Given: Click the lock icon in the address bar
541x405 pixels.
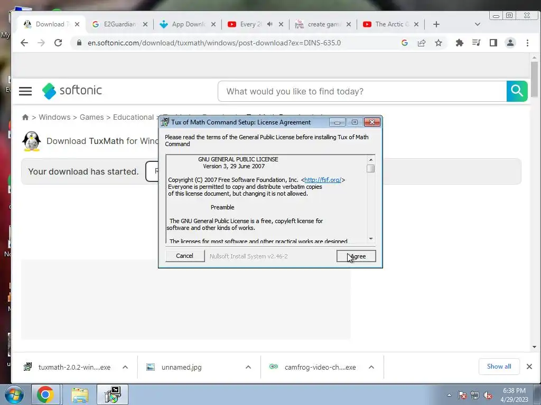Looking at the screenshot, I should [79, 43].
